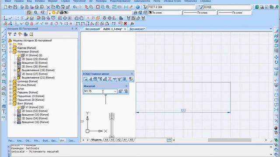Select 2D Эскиз (25) (Копия) in the tree
This screenshot has height=157, width=280.
35,59
